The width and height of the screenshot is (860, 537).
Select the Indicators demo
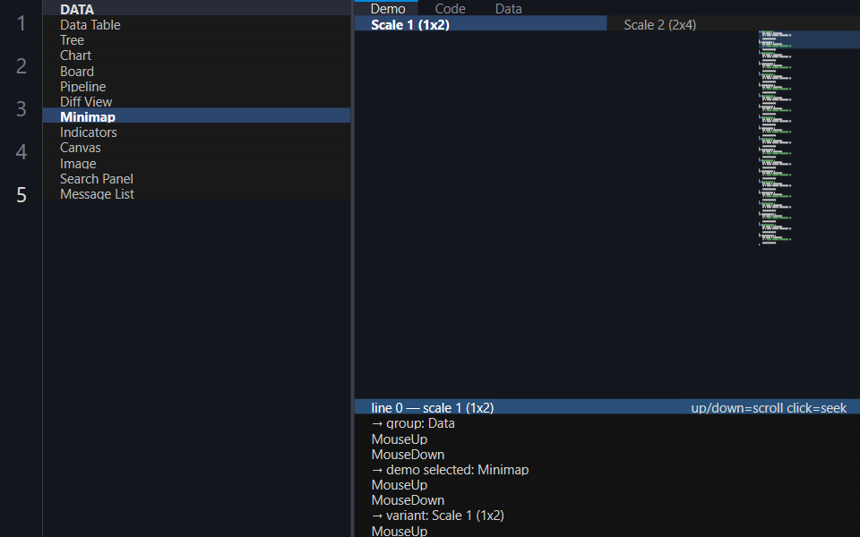pos(196,132)
